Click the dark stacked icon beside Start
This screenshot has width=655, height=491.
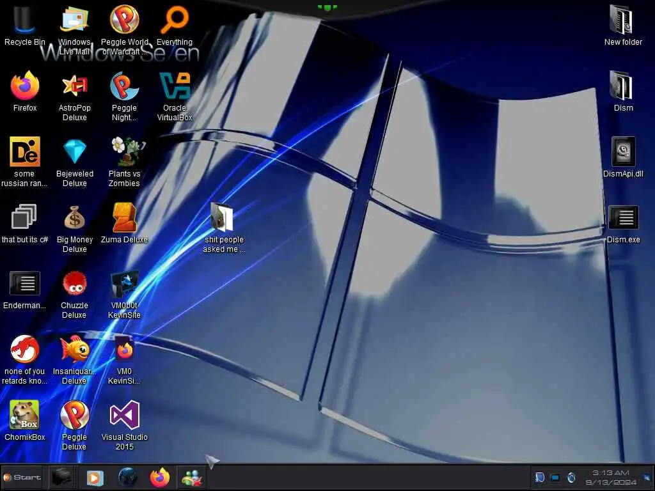tap(62, 477)
